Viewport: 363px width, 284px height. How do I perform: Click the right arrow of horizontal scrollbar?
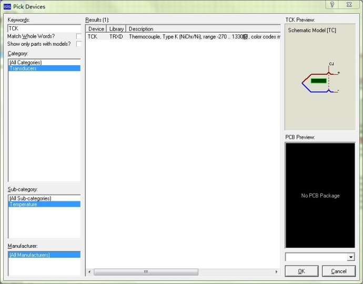click(x=276, y=272)
